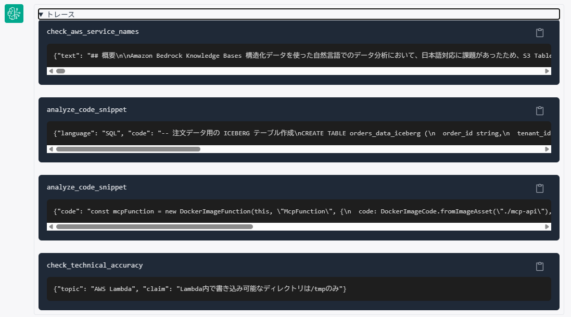Click the left scroll arrow under the ICEBERG SQL snippet

(x=50, y=149)
